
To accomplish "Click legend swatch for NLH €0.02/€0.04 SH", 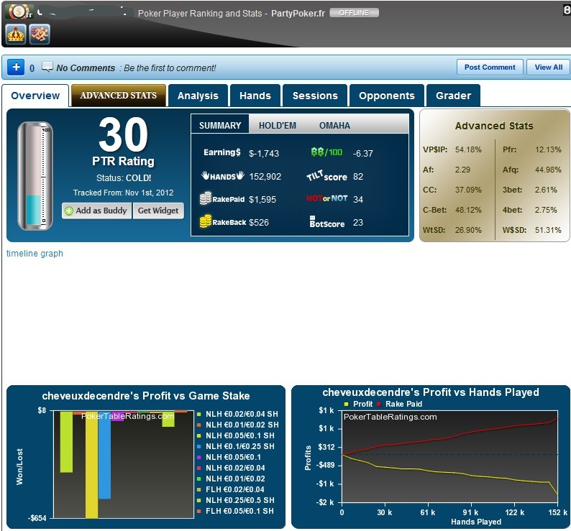I will tap(198, 414).
